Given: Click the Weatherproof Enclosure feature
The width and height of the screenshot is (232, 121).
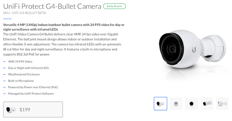Looking at the screenshot, I should coord(24,74).
